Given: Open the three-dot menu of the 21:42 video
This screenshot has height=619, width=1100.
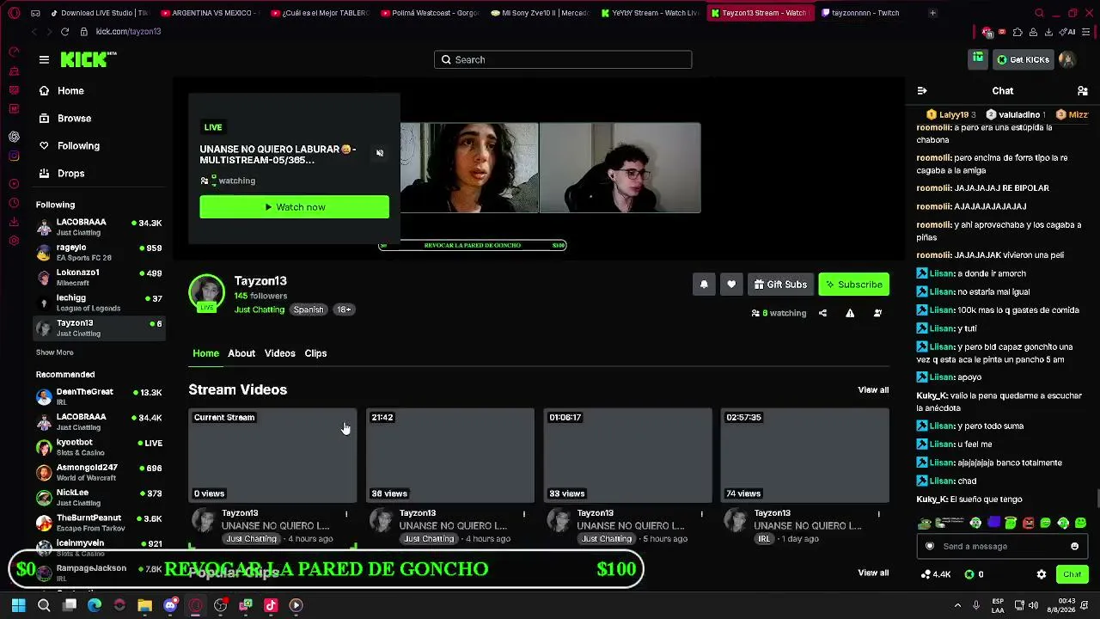Looking at the screenshot, I should [524, 514].
